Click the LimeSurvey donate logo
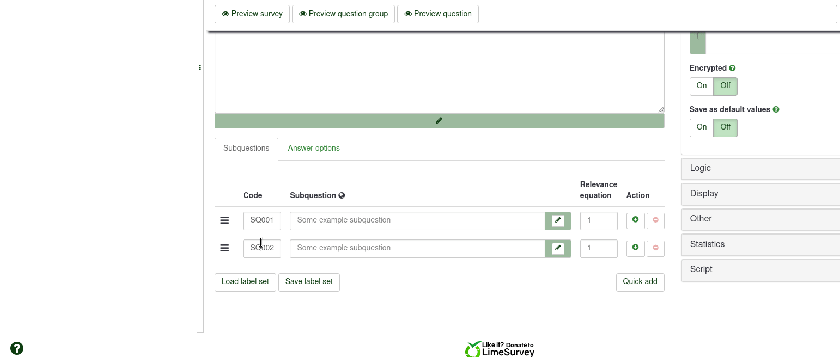This screenshot has height=357, width=840. [x=500, y=349]
